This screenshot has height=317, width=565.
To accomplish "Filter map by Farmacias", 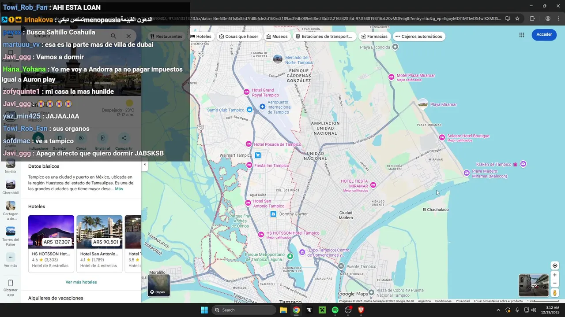I will coord(374,37).
